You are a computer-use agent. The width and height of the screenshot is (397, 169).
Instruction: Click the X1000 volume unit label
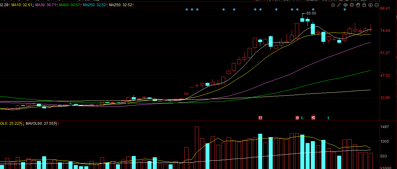pyautogui.click(x=386, y=167)
